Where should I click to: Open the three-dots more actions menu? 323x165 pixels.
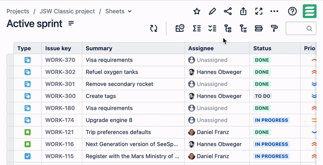(x=275, y=11)
